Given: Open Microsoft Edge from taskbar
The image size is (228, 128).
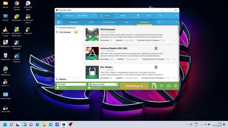Looking at the screenshot, I should 38,124.
